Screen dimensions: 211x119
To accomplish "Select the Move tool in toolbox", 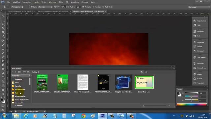I will [3, 16].
